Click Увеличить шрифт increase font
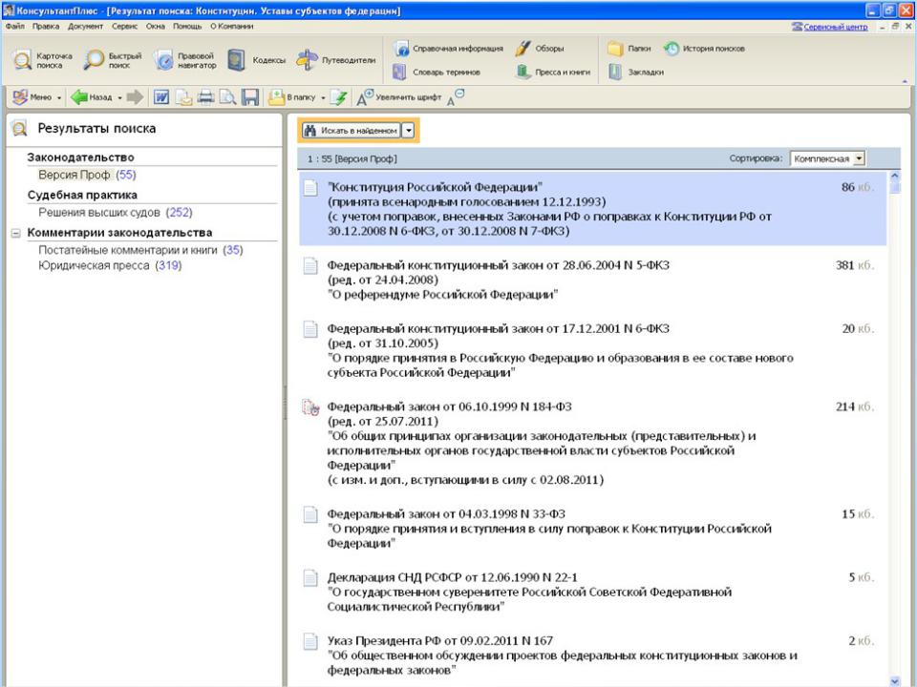 tap(399, 97)
